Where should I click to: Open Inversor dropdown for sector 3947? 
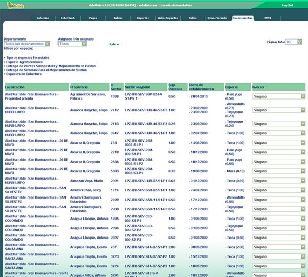point(279,133)
